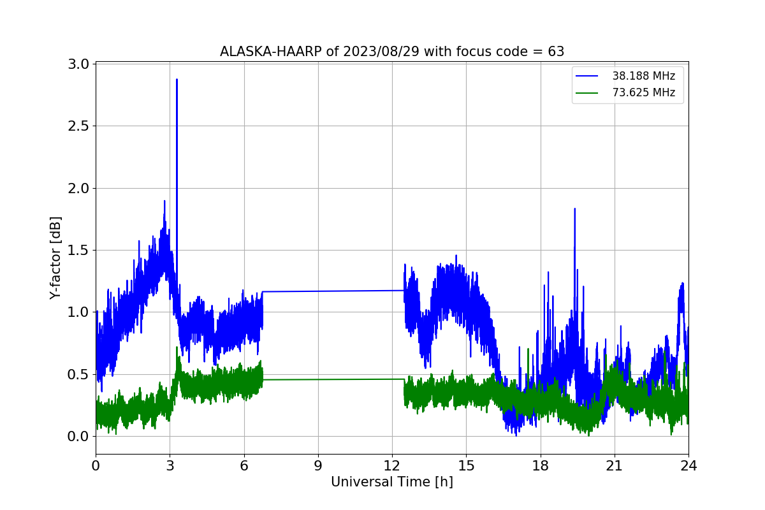Click the x-axis tick label '15'
The width and height of the screenshot is (765, 510).
click(466, 465)
